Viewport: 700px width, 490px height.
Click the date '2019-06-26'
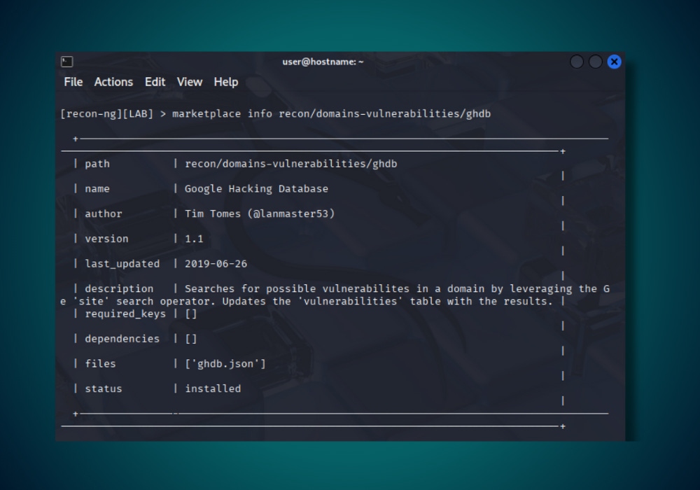216,264
